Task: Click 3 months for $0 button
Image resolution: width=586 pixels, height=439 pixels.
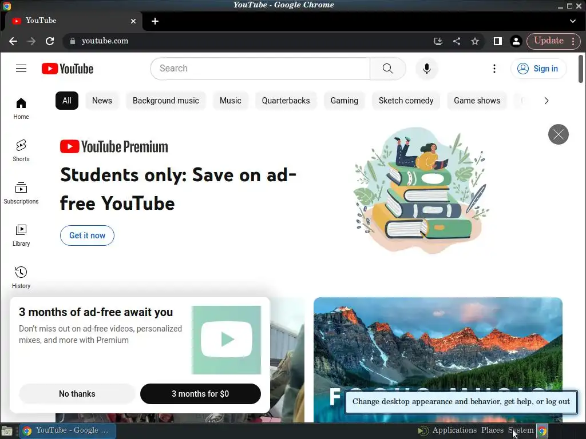Action: pyautogui.click(x=200, y=394)
